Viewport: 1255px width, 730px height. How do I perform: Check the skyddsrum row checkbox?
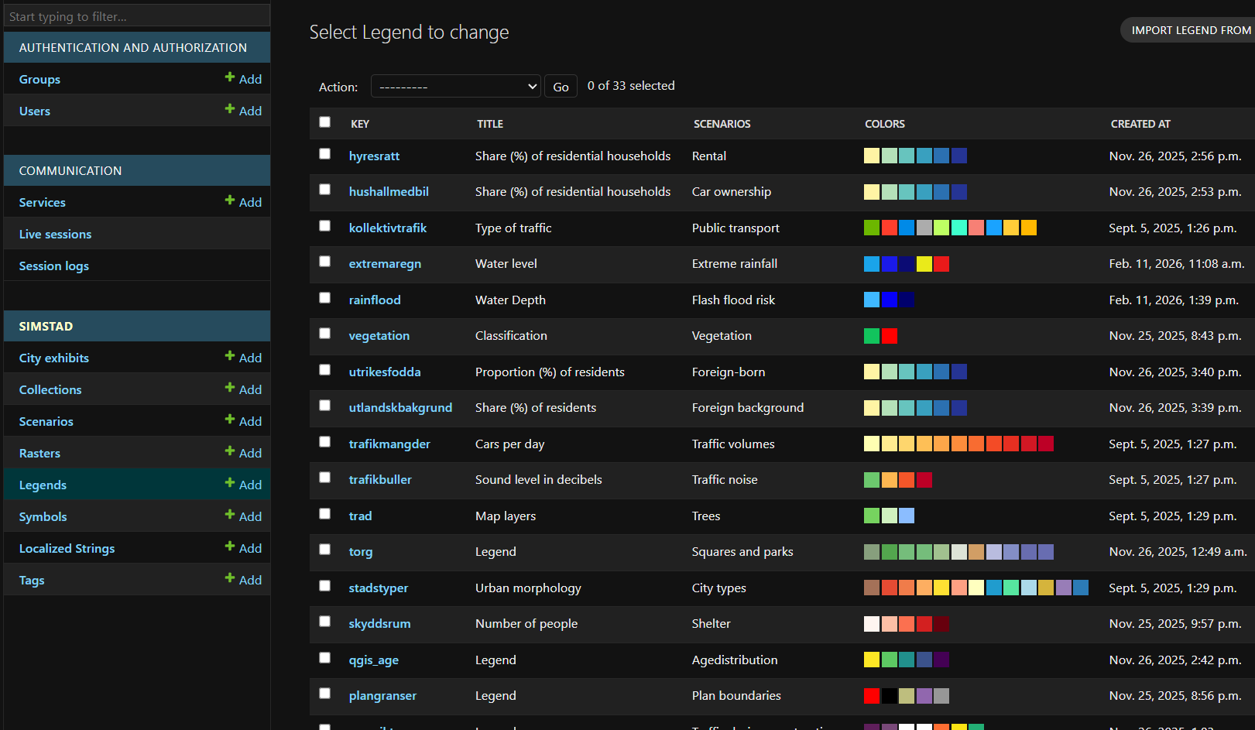tap(324, 621)
